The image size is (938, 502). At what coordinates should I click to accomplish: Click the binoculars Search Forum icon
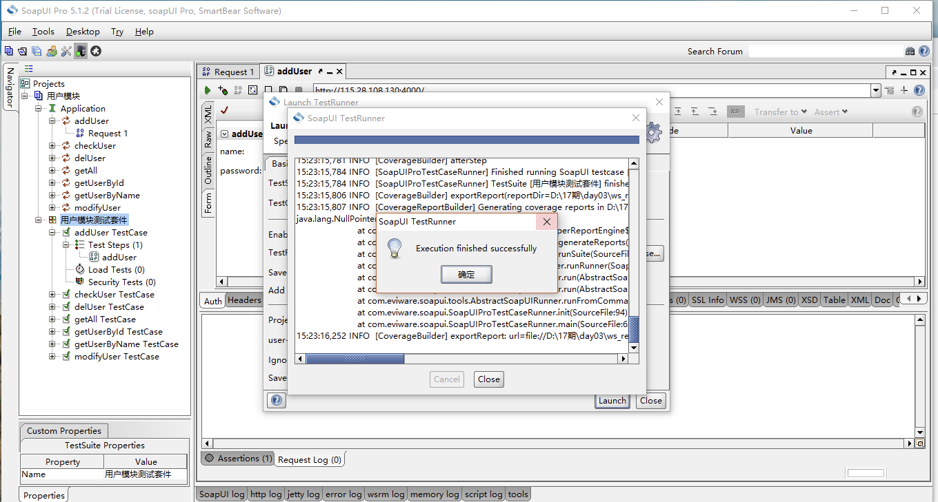(910, 51)
